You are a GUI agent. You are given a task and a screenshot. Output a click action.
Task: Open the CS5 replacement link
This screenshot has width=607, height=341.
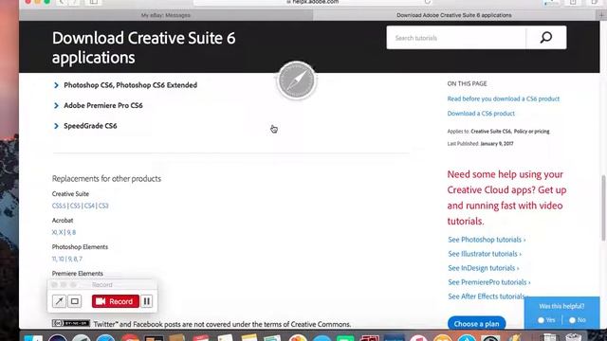pos(75,206)
